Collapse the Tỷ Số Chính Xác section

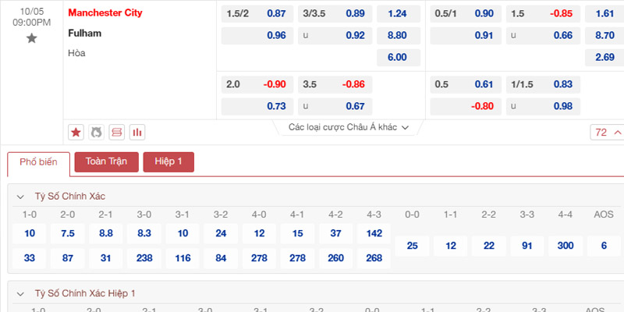[x=20, y=197]
